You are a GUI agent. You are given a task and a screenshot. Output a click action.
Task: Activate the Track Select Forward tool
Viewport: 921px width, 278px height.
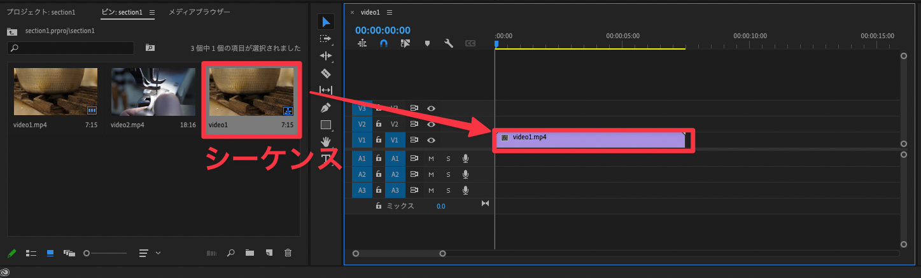coord(326,39)
